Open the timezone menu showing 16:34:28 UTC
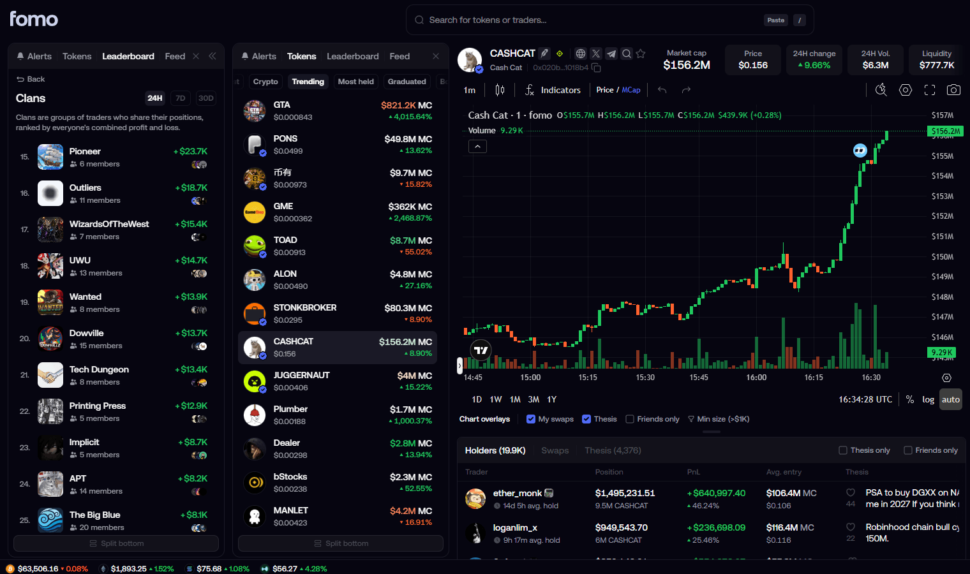This screenshot has width=970, height=574. point(865,399)
